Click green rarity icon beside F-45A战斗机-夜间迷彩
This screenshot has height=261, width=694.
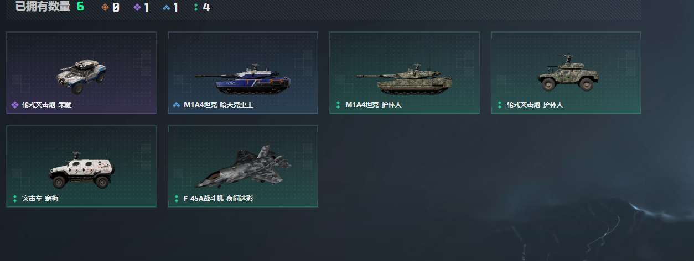(x=176, y=198)
